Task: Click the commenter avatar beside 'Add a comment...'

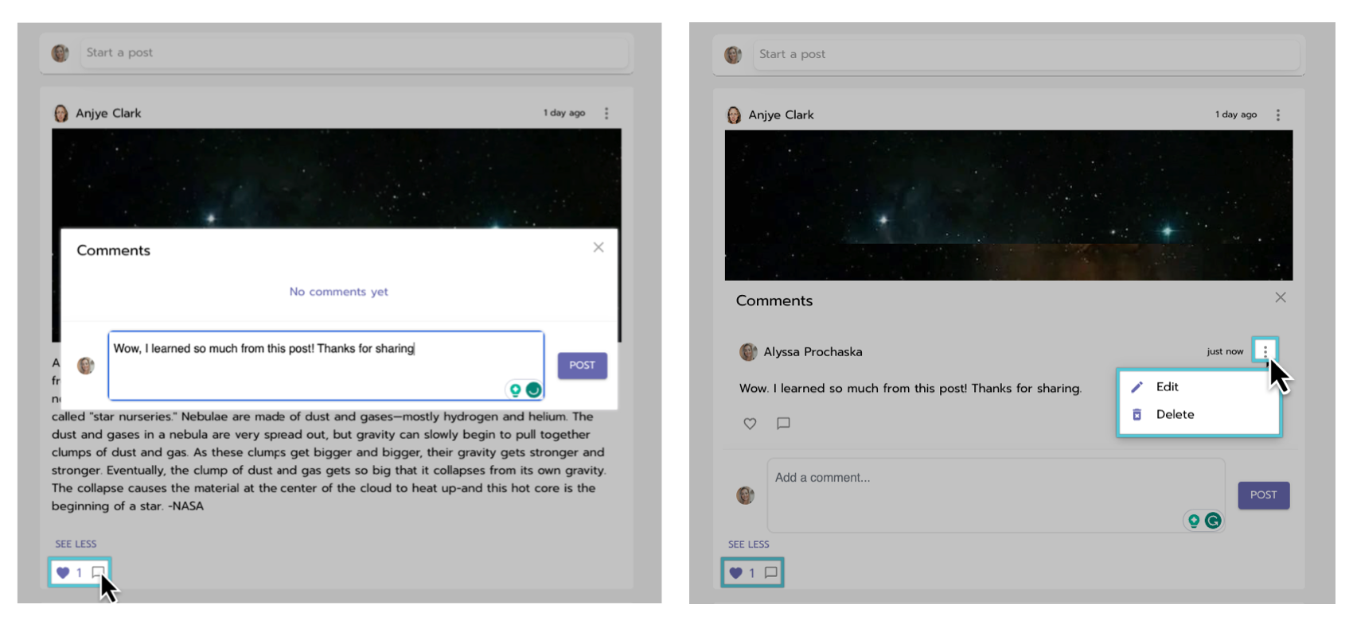Action: click(745, 495)
